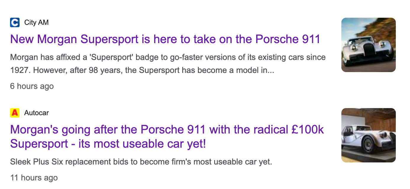Select the Autocar source name
Viewport: 410px width, 189px height.
36,113
